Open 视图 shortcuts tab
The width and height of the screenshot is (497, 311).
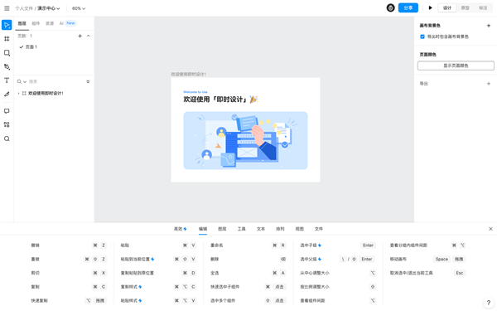point(300,229)
